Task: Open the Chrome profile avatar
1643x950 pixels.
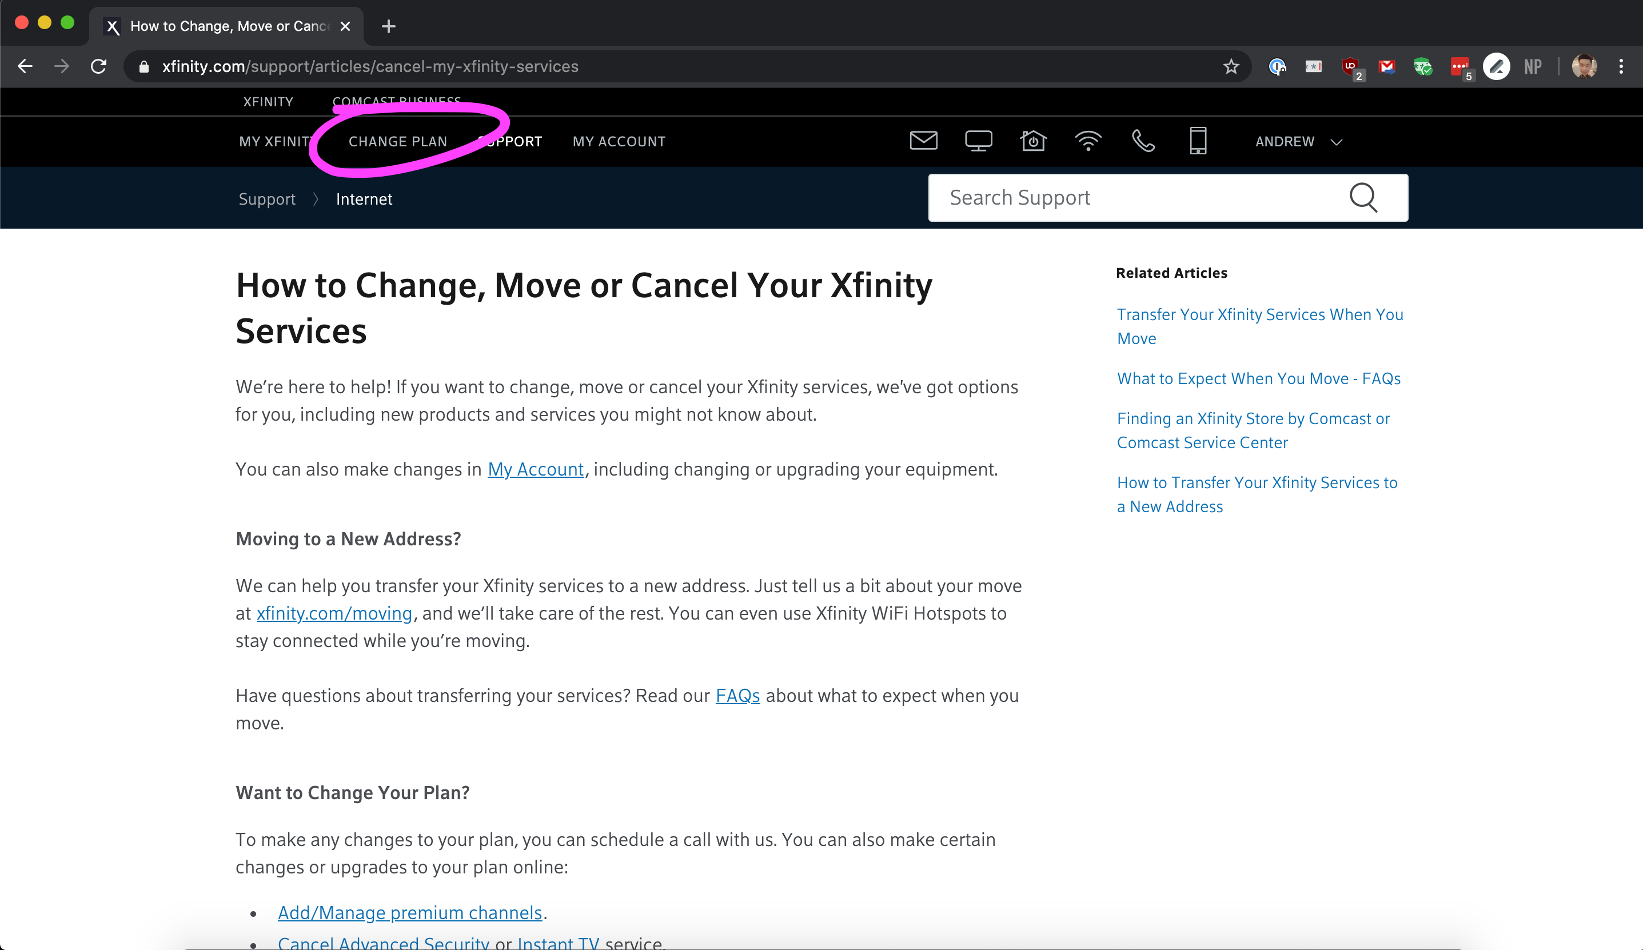Action: [1584, 66]
